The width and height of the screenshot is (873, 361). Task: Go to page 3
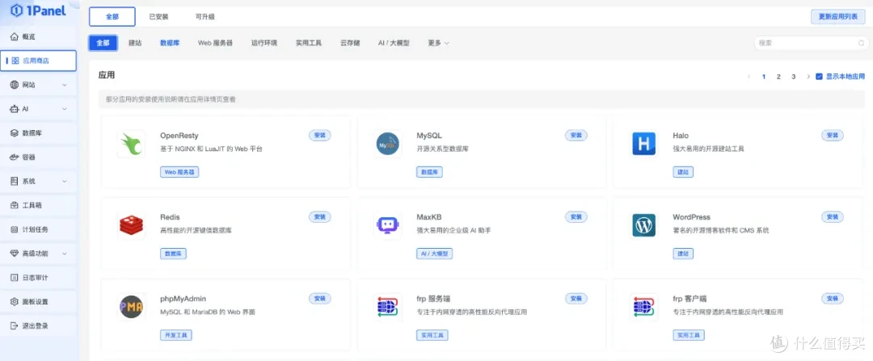pos(794,77)
